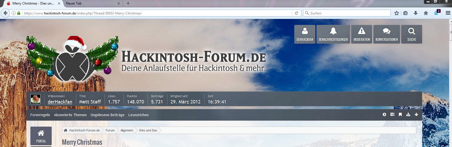Switch to the Merry Christmas tab
This screenshot has width=452, height=147.
(33, 3)
